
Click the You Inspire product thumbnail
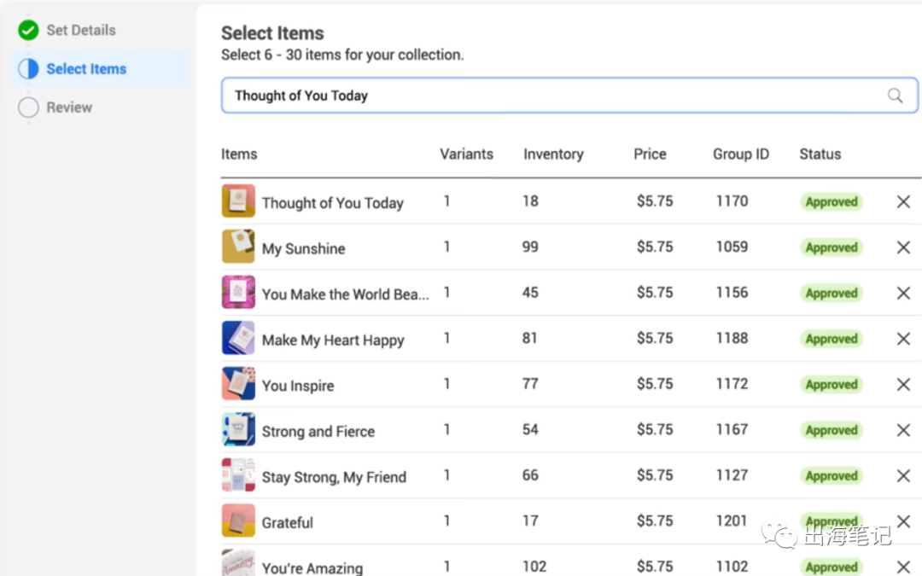pyautogui.click(x=238, y=384)
